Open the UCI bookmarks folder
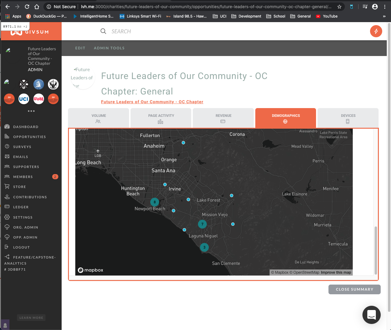This screenshot has height=330, width=391. 219,16
